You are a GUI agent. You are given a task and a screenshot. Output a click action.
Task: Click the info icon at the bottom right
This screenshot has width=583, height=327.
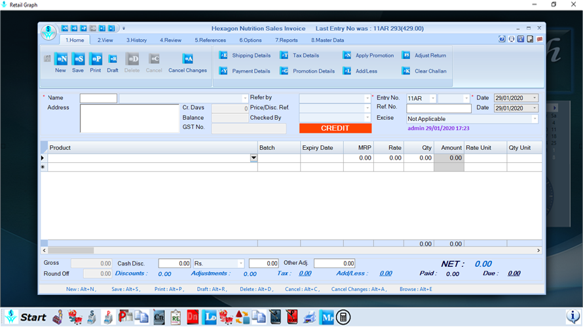tap(573, 317)
